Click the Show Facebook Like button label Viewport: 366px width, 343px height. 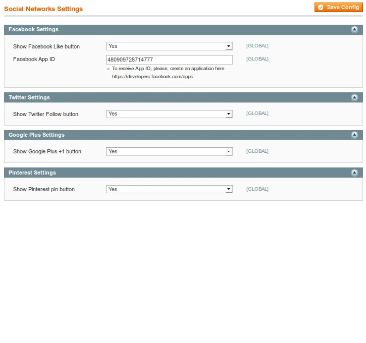pos(46,46)
